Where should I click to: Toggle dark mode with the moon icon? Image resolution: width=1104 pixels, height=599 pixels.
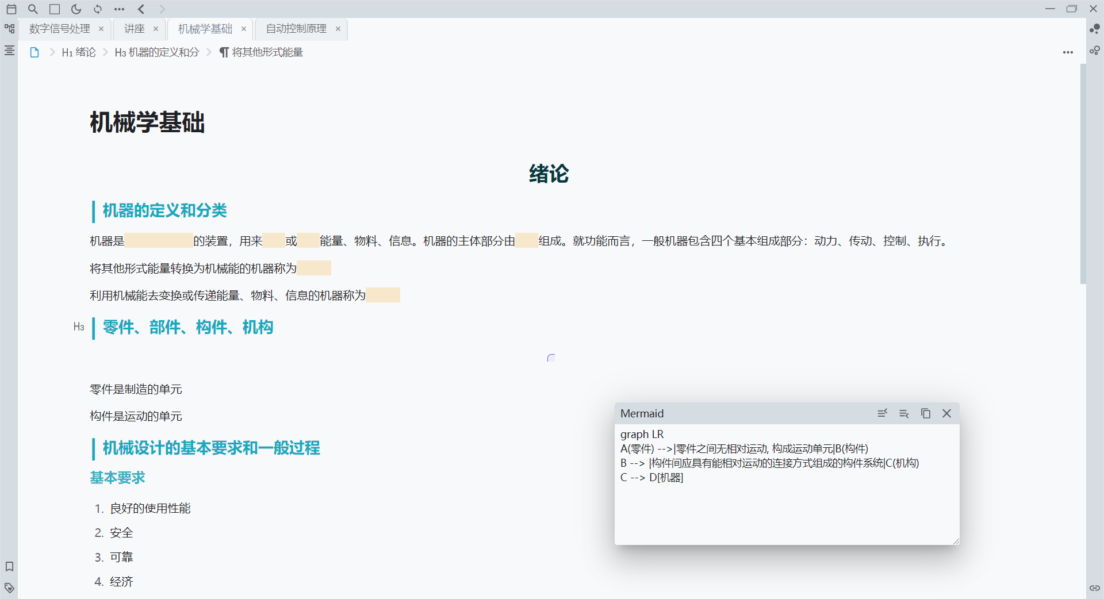[x=76, y=9]
